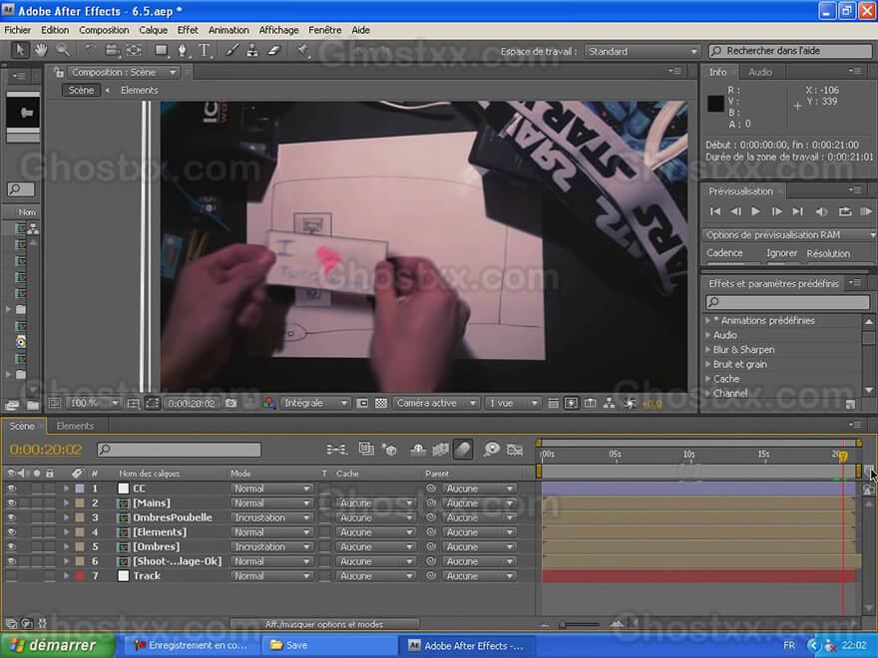Open the 100 % magnification dropdown
This screenshot has width=878, height=658.
click(x=94, y=403)
